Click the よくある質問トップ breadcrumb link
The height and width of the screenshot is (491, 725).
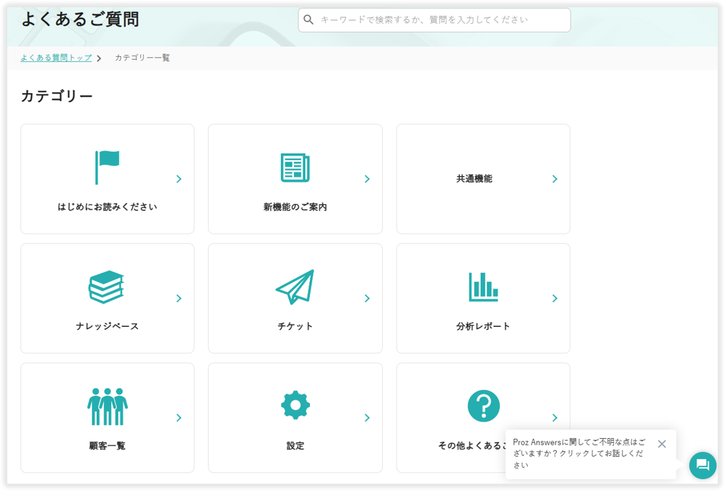click(56, 58)
